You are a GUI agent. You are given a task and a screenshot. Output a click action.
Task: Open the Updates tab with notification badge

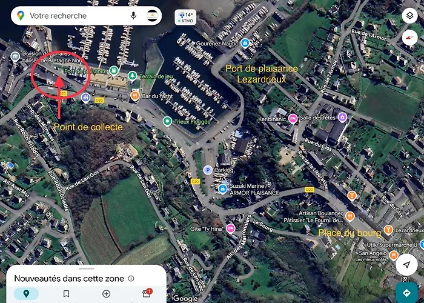pyautogui.click(x=147, y=293)
